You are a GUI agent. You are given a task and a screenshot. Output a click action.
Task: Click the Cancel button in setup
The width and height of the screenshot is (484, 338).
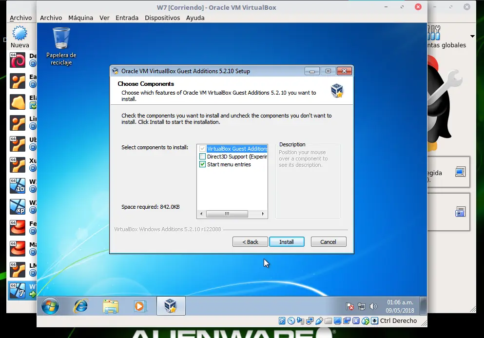[x=329, y=241]
